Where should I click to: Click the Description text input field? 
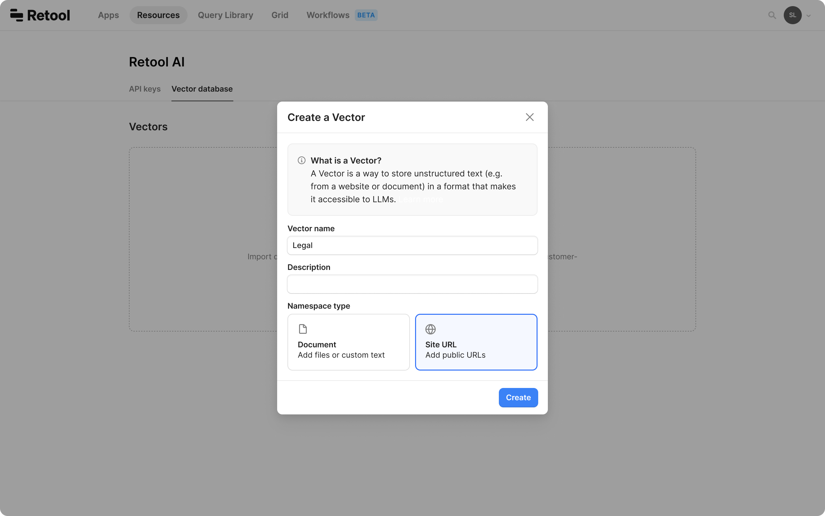412,284
